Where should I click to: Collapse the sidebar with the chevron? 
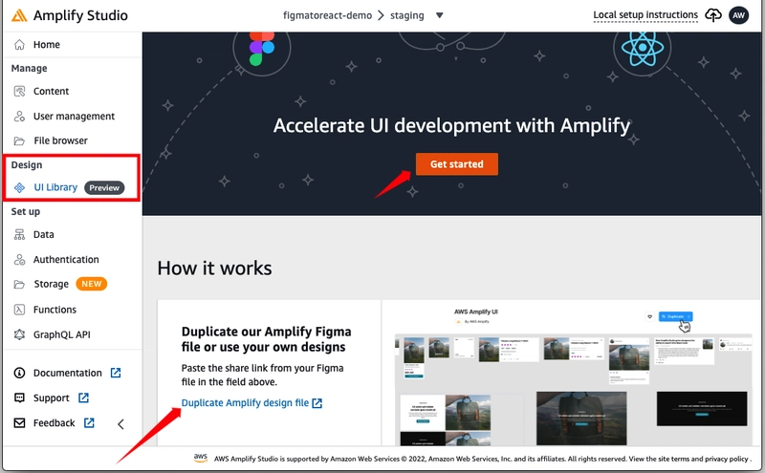121,424
